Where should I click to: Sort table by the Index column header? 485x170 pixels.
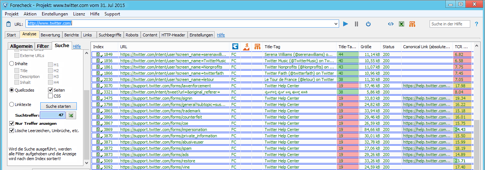pyautogui.click(x=105, y=47)
